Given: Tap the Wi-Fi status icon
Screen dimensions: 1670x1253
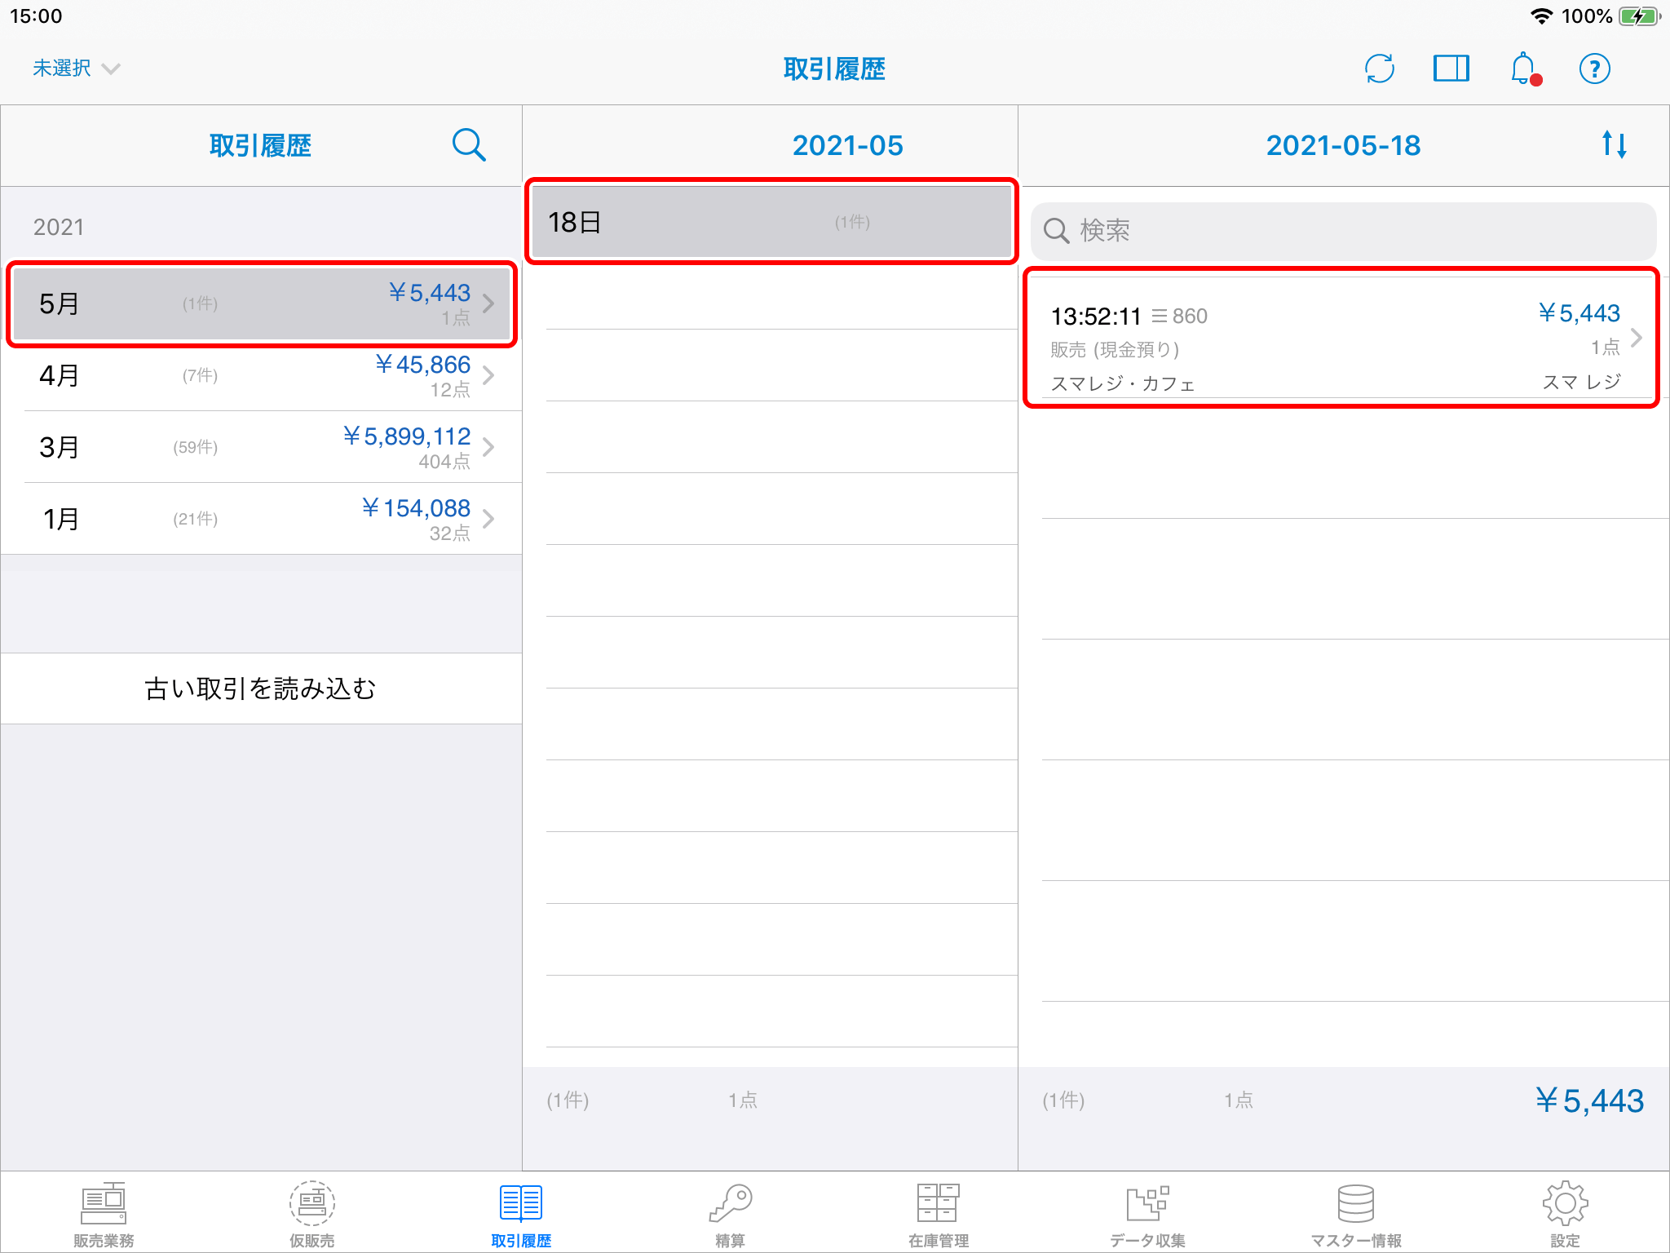Looking at the screenshot, I should point(1540,16).
